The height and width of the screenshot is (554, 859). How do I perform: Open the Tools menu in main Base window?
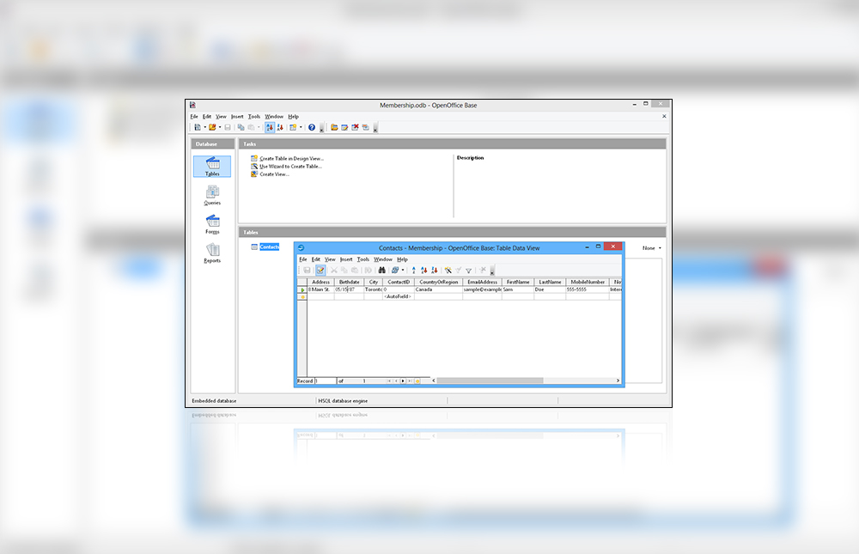coord(254,116)
